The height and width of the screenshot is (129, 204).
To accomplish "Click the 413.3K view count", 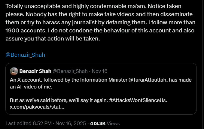I will [x=99, y=123].
